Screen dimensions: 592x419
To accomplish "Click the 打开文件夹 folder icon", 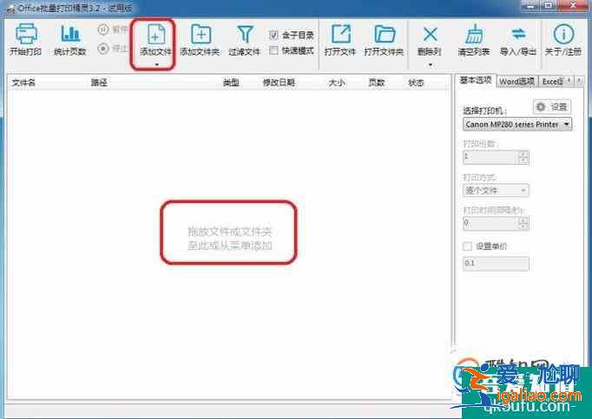I will 385,34.
